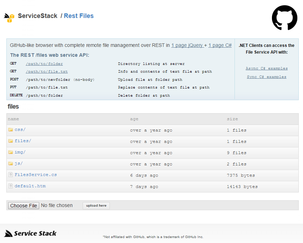The image size is (303, 243).
Task: Click the PUT /path/to/file.txt path text
Action: [47, 87]
